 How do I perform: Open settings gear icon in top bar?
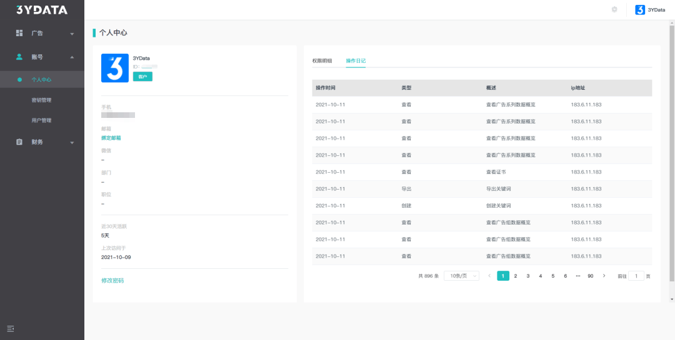[x=614, y=9]
